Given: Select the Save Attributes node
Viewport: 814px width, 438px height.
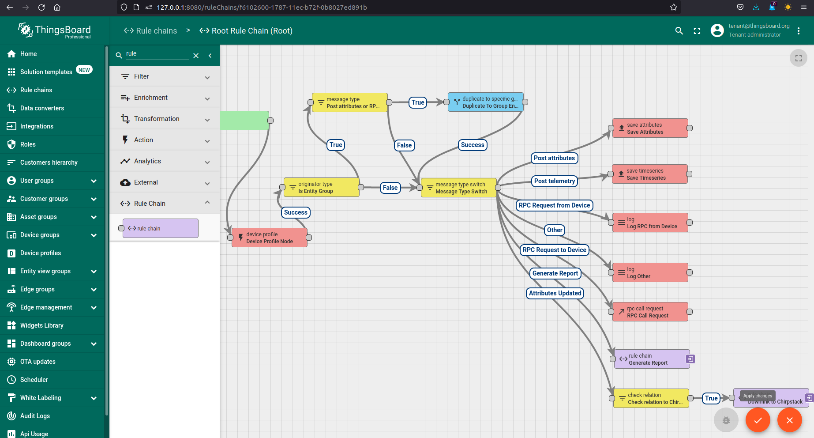Looking at the screenshot, I should pos(650,128).
